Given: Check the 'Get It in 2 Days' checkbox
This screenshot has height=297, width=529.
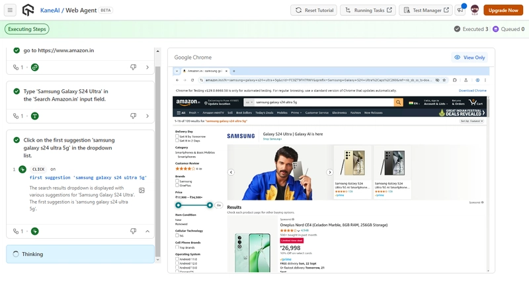Looking at the screenshot, I should pos(177,140).
